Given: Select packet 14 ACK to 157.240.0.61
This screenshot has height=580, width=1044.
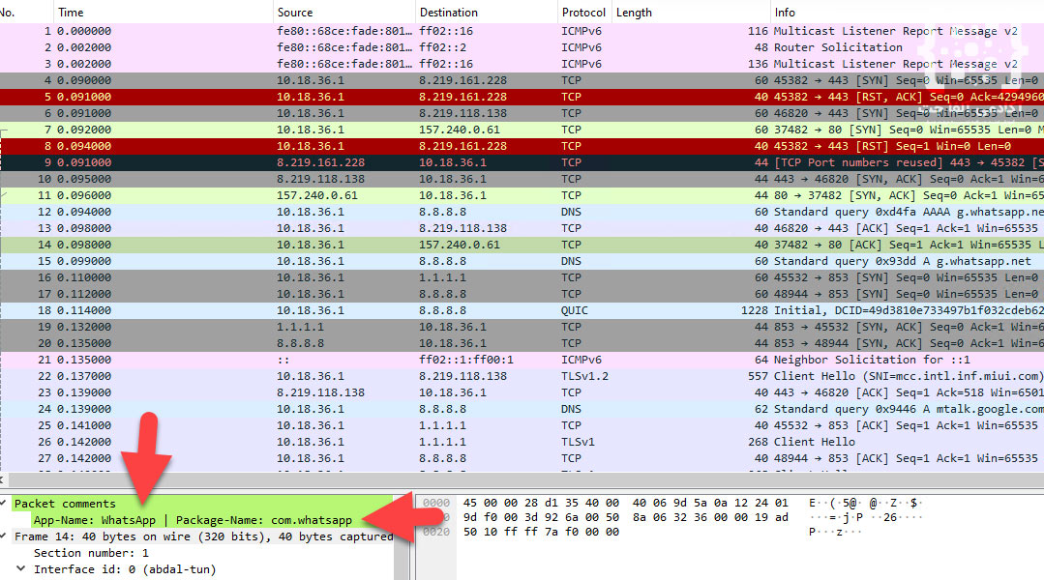Looking at the screenshot, I should pyautogui.click(x=522, y=245).
